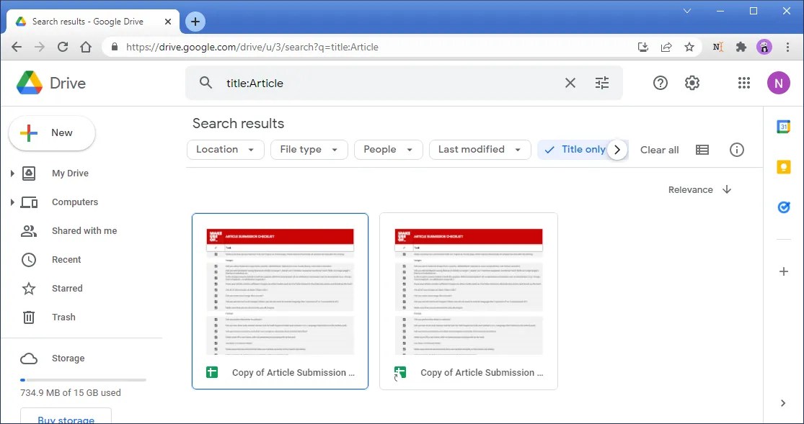
Task: Open the People filter dropdown
Action: (x=388, y=149)
